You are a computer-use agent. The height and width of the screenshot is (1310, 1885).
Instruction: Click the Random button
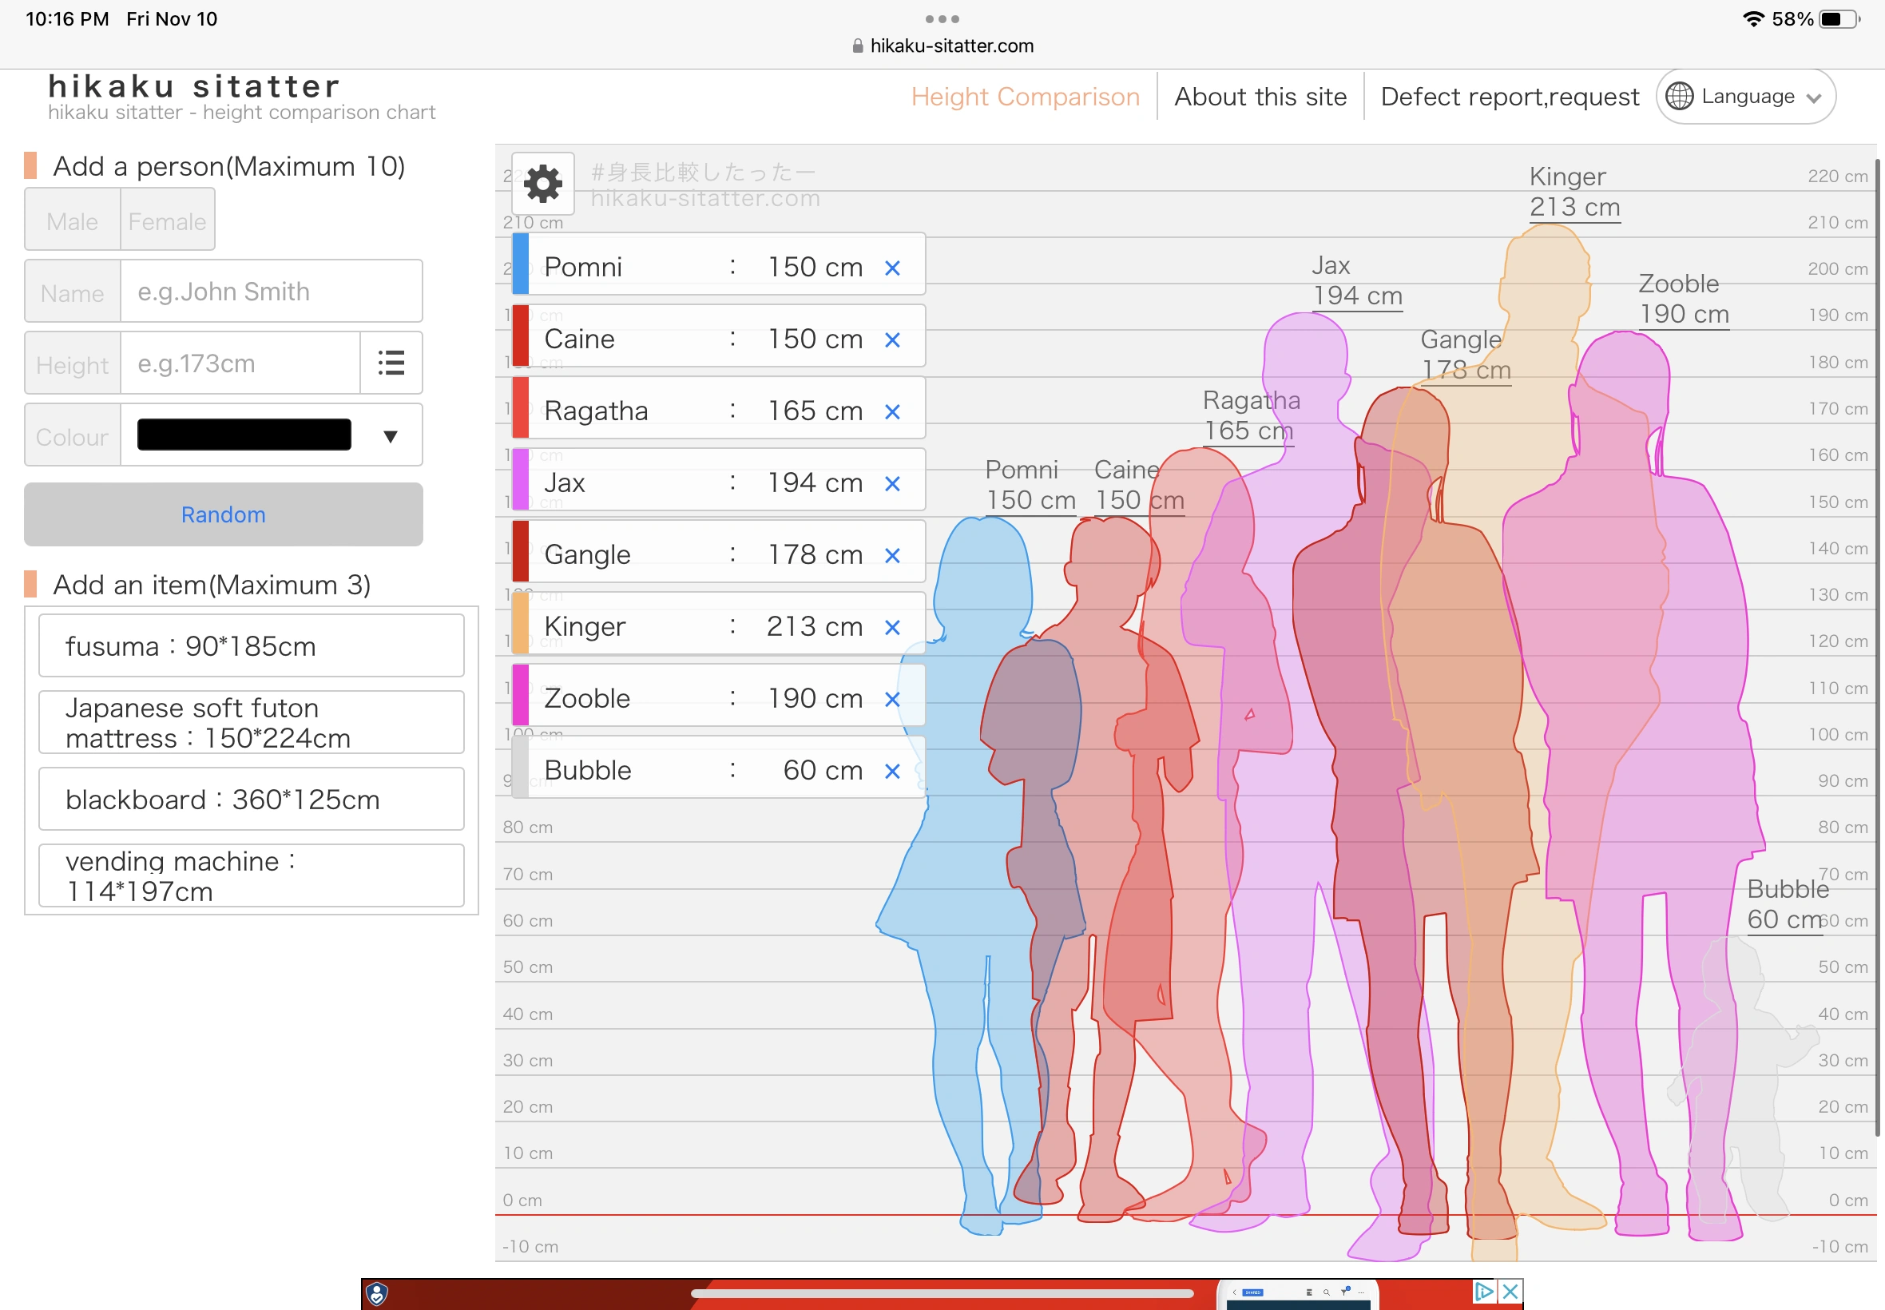point(222,514)
